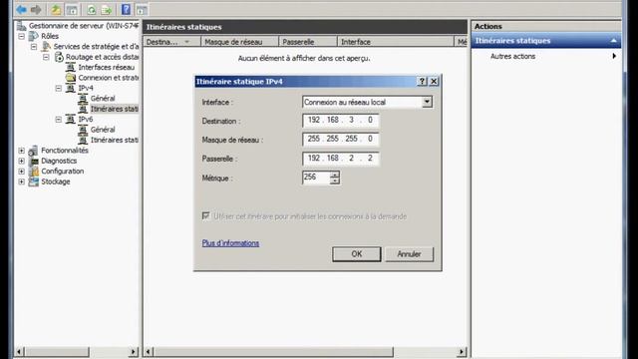Viewport: 638px width, 359px height.
Task: Close the Itinéraire statique IPv4 dialog
Action: pos(434,82)
